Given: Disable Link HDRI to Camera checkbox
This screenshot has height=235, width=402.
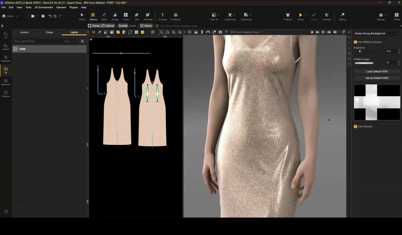Looking at the screenshot, I should pos(355,42).
